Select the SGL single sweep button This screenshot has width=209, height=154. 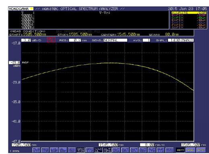click(191, 150)
